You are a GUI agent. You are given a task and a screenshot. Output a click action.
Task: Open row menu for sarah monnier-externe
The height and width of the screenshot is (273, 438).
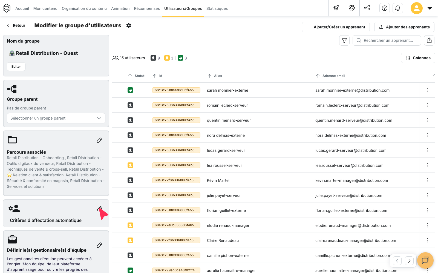[x=427, y=90]
